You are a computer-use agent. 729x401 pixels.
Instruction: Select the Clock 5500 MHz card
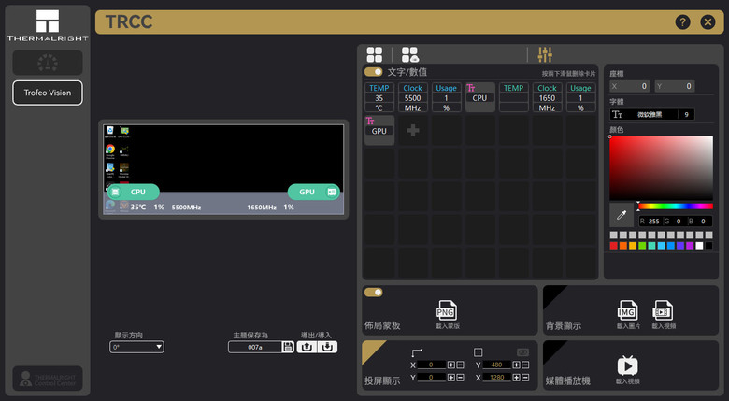click(413, 98)
